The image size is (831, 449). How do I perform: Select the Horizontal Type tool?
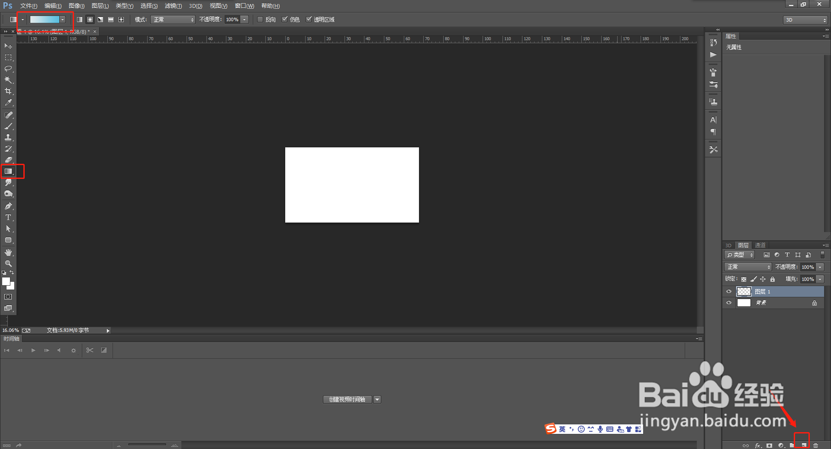(x=8, y=217)
